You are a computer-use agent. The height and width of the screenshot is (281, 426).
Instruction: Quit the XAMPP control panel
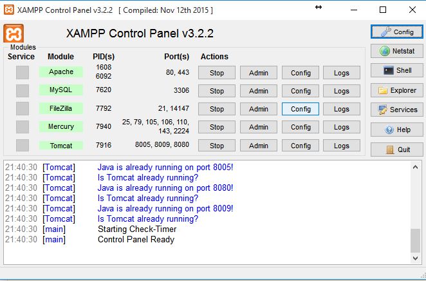click(x=396, y=150)
